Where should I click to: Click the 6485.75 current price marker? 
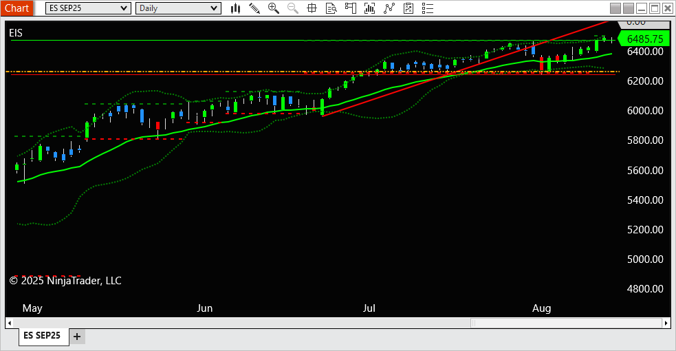[644, 39]
